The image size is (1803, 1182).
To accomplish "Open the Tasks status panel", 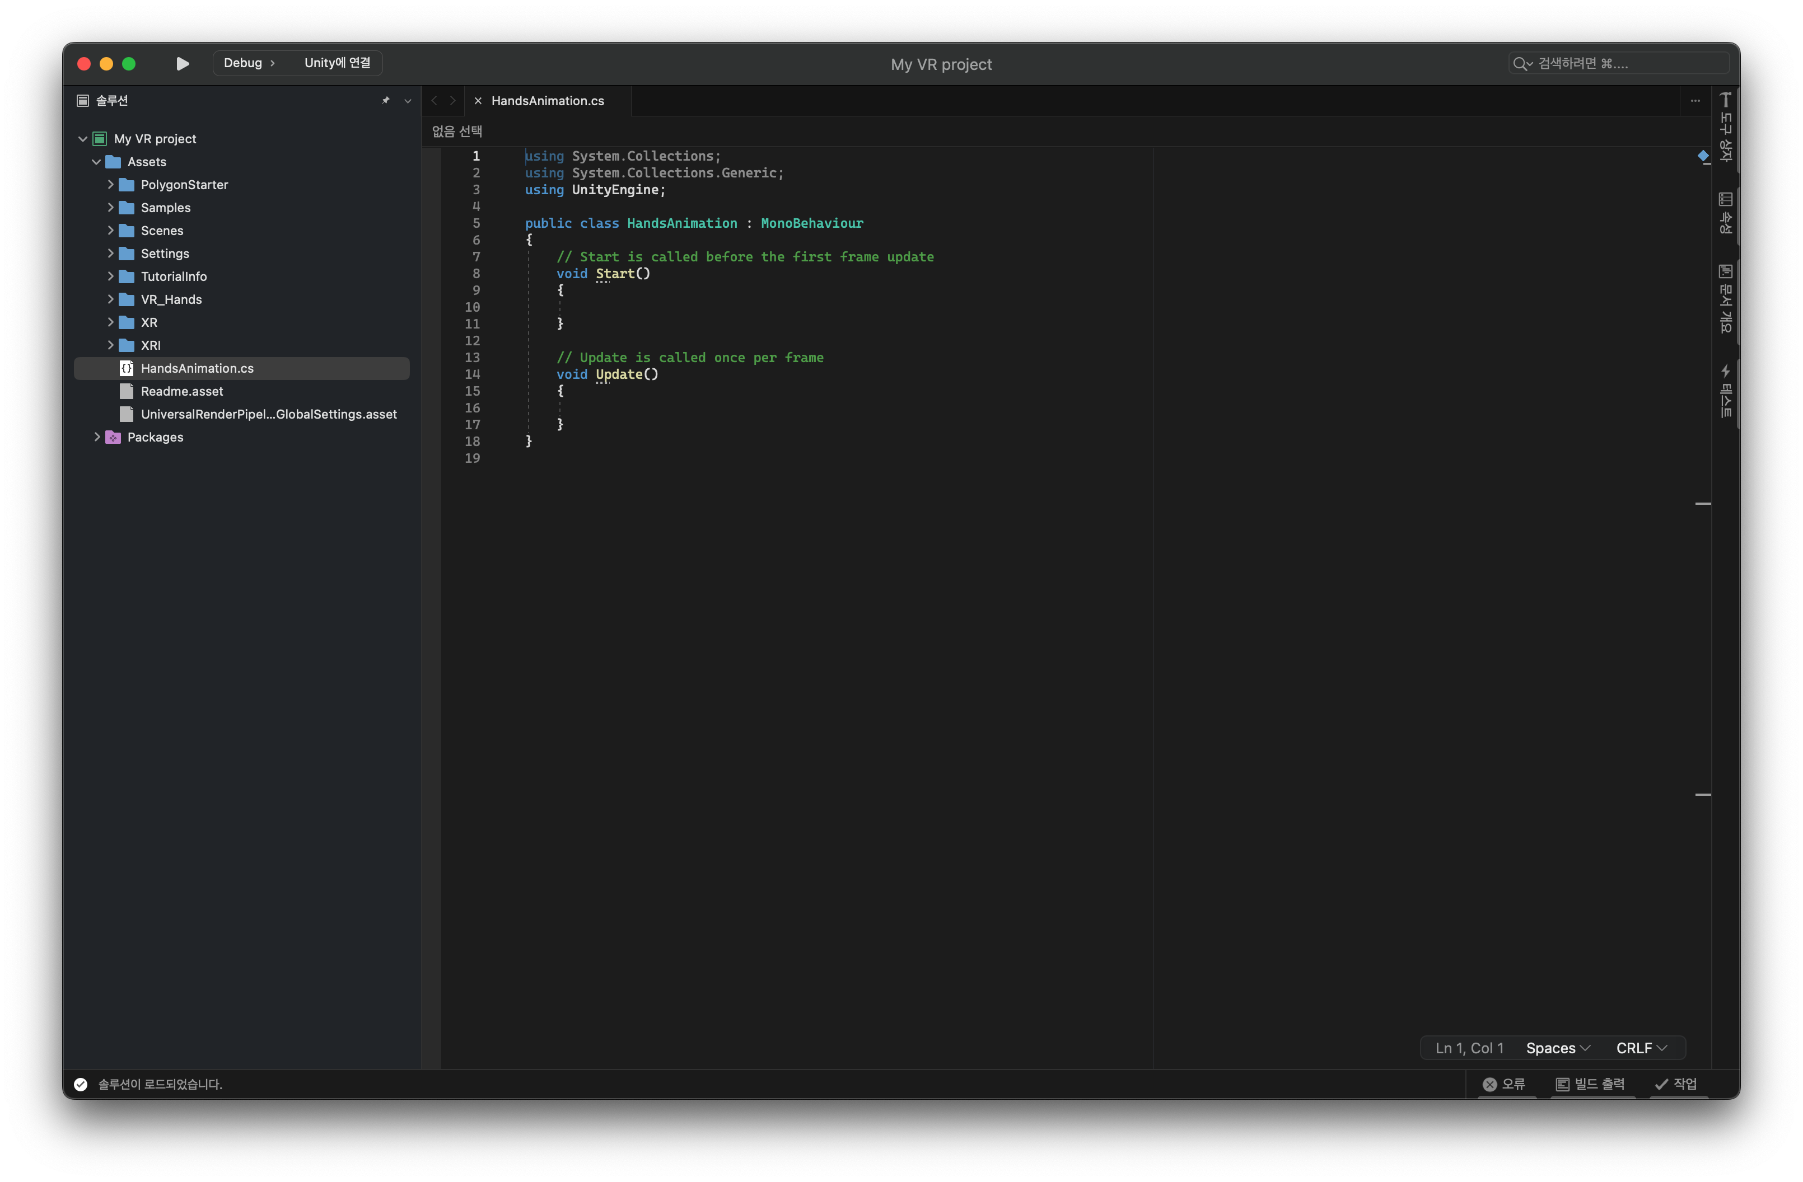I will click(1676, 1083).
